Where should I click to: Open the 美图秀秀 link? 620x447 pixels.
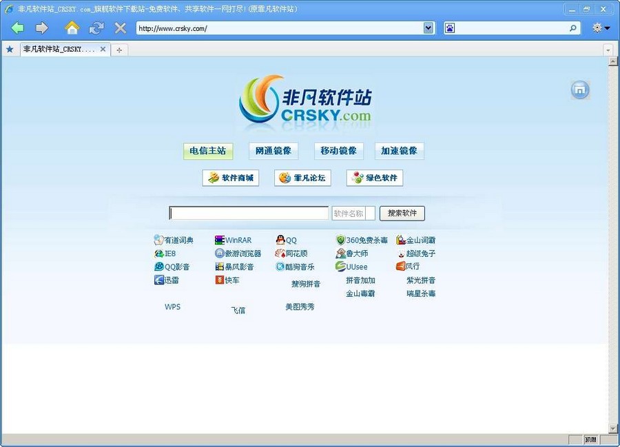coord(300,306)
